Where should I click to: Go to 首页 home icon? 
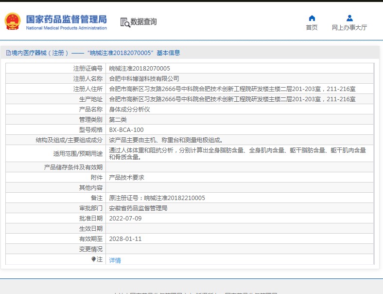tap(312, 18)
